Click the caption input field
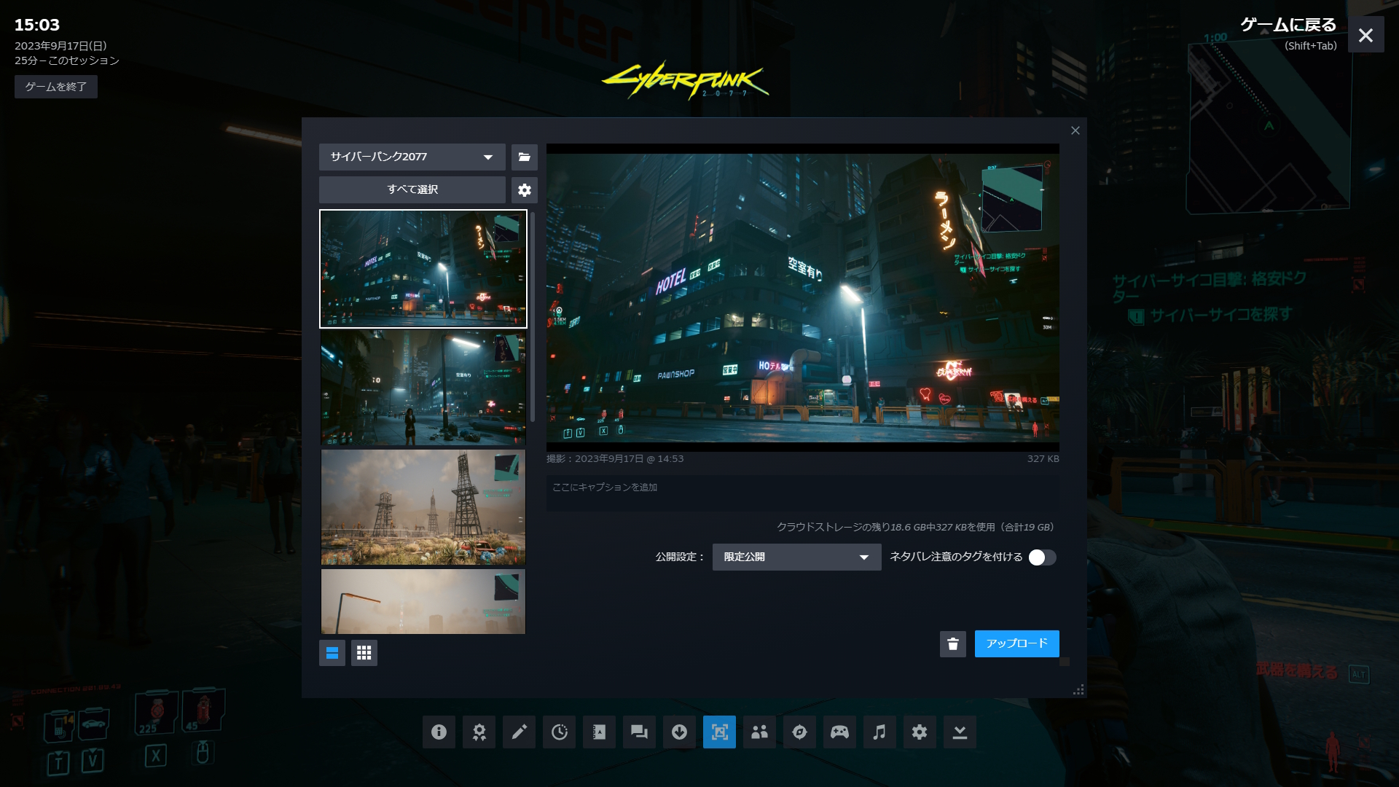 (802, 493)
